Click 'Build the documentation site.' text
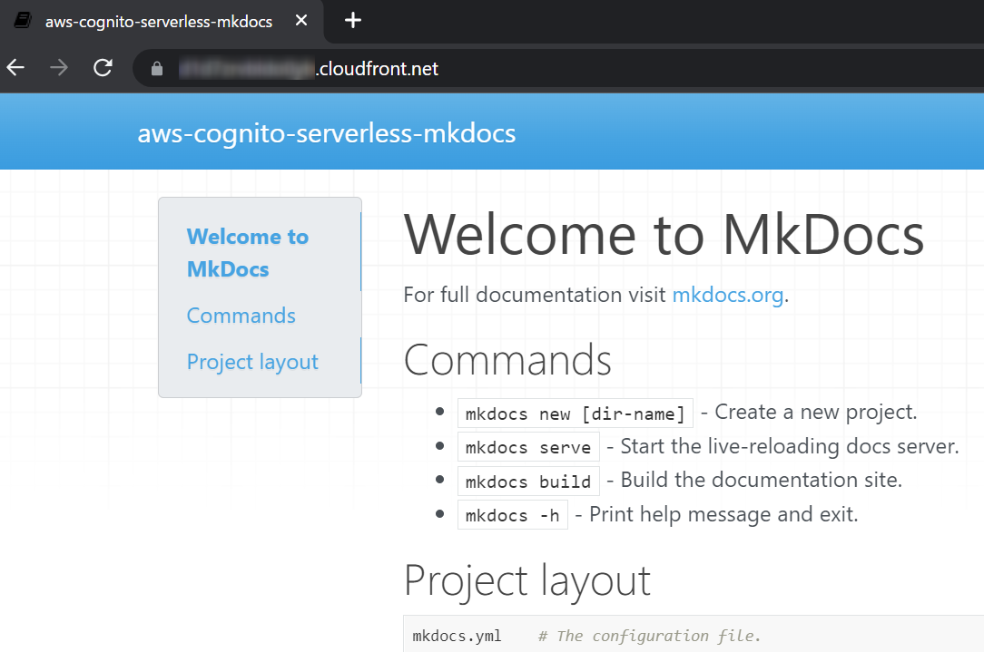 [x=762, y=481]
